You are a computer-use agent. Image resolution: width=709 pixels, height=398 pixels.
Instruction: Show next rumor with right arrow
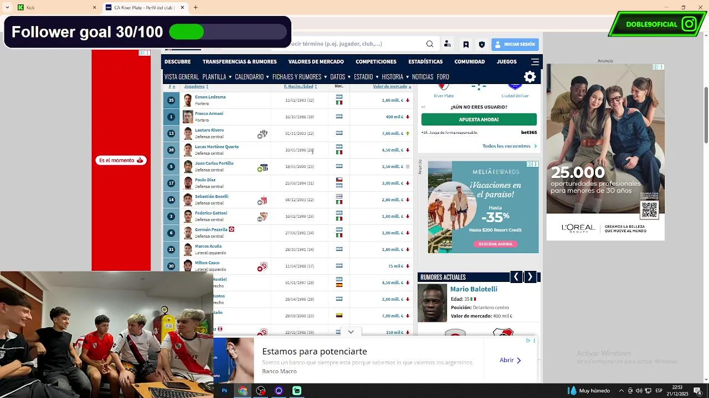(x=530, y=277)
